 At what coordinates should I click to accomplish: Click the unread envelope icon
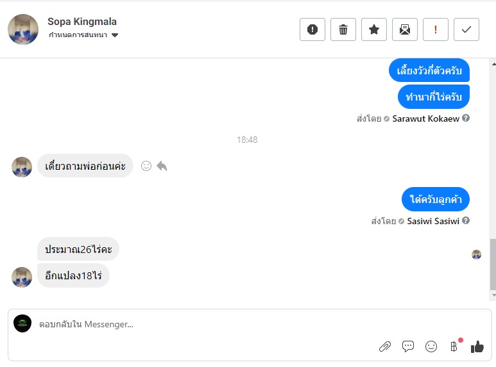tap(405, 29)
